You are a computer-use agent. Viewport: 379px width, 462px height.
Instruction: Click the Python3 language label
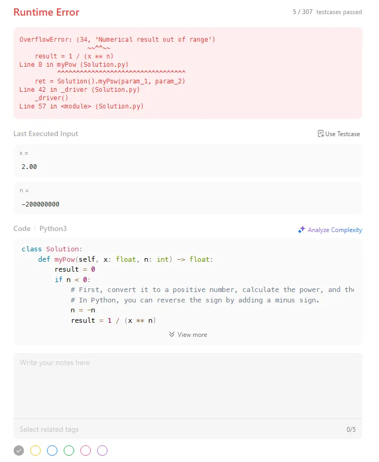[x=53, y=229]
